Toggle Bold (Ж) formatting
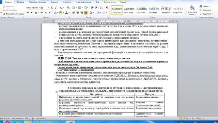Screen dimensions: 218x123 tap(28, 13)
